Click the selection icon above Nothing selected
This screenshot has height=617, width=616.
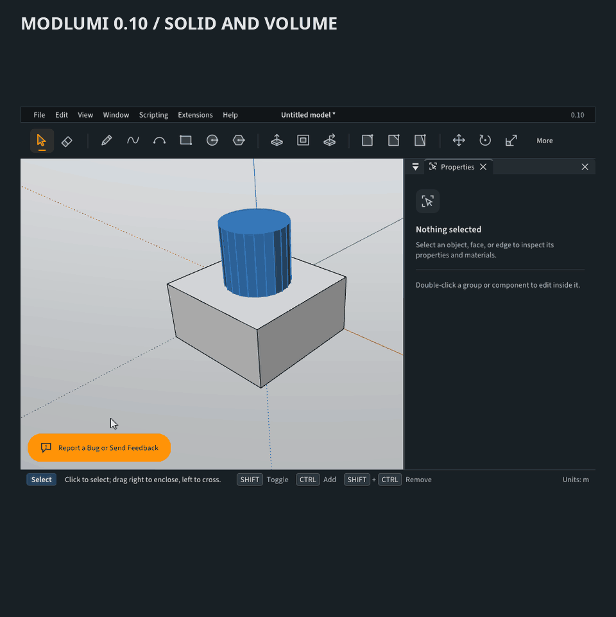[427, 201]
